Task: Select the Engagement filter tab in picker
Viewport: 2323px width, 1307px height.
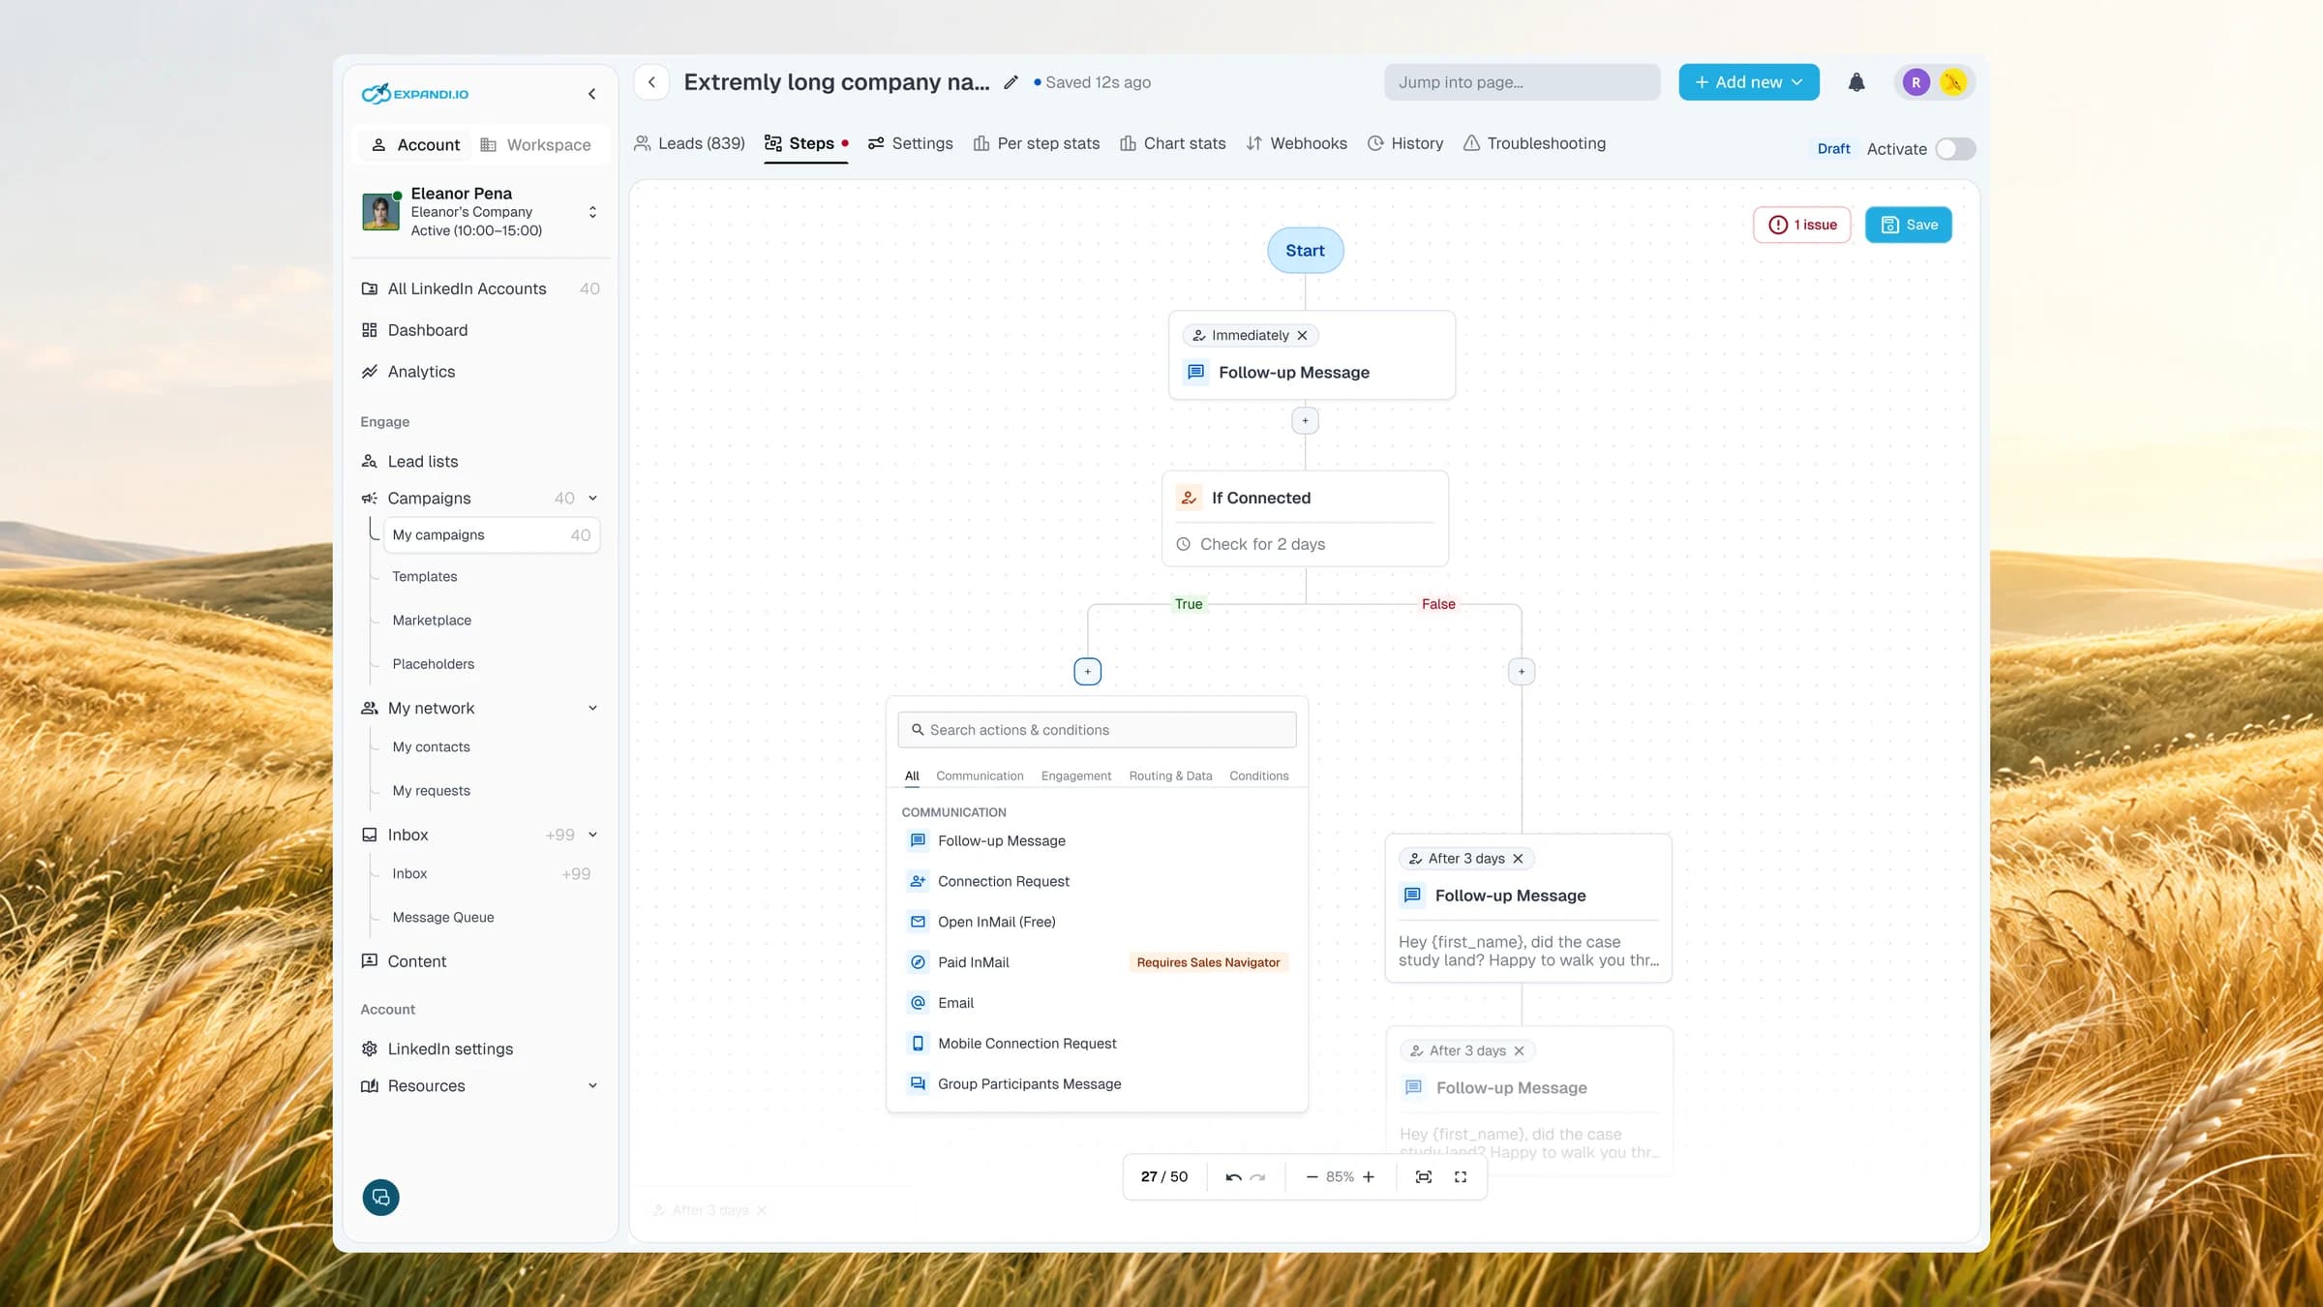Action: 1075,776
